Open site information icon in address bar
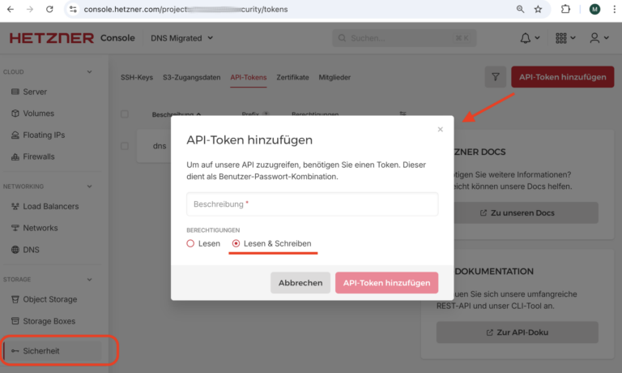Image resolution: width=622 pixels, height=373 pixels. (x=73, y=9)
